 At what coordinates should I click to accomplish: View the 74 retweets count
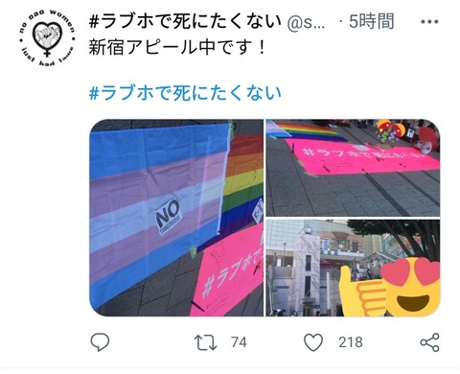[x=239, y=342]
